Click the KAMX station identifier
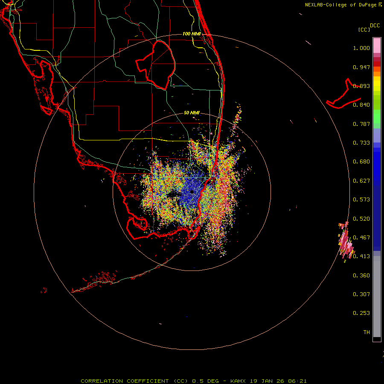Image resolution: width=384 pixels, height=384 pixels. (238, 381)
